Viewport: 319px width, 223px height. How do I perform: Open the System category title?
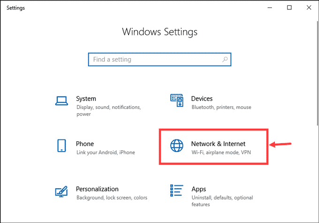pyautogui.click(x=86, y=99)
